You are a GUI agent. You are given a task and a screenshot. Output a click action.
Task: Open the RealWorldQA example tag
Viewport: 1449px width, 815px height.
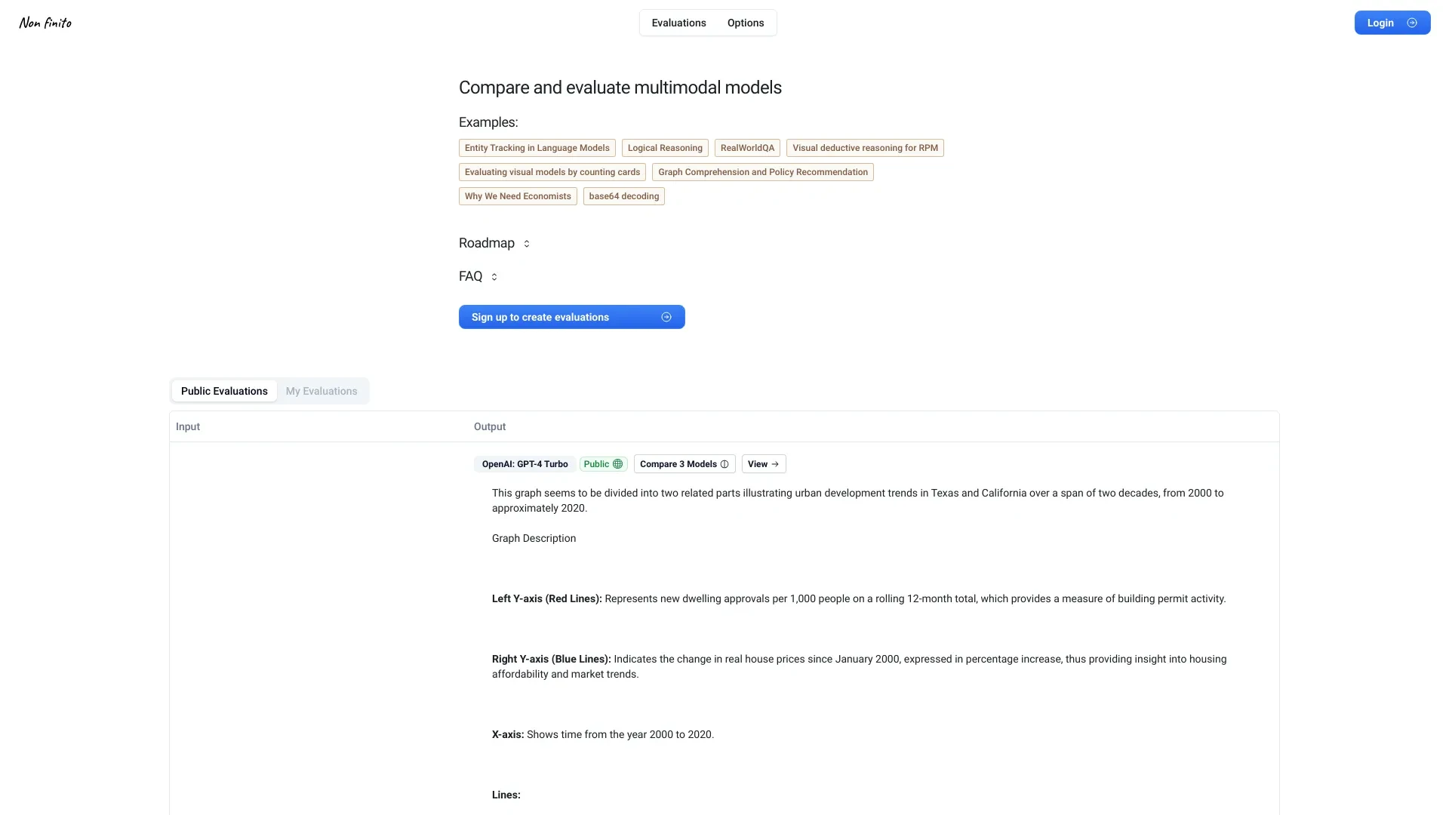pyautogui.click(x=747, y=148)
